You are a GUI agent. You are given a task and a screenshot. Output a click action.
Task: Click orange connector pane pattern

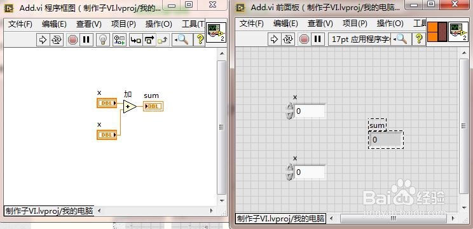pyautogui.click(x=437, y=32)
